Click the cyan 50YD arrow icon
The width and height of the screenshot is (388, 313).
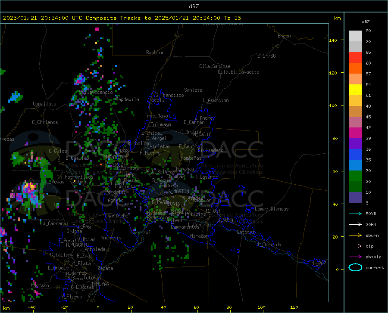pos(355,214)
